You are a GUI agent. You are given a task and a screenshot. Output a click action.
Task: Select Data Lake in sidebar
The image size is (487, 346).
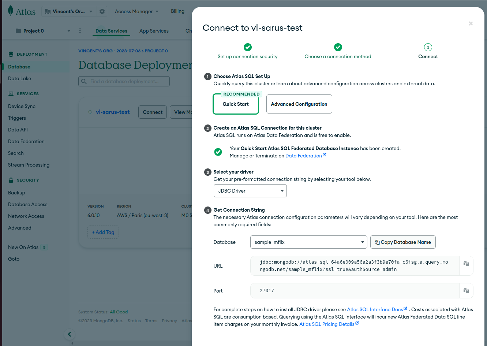(19, 78)
